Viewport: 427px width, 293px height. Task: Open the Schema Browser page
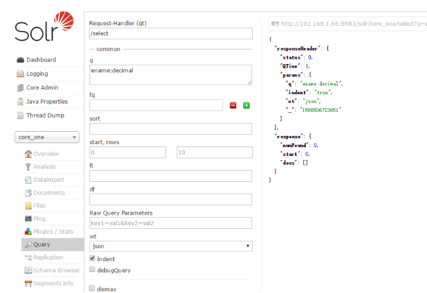point(57,271)
